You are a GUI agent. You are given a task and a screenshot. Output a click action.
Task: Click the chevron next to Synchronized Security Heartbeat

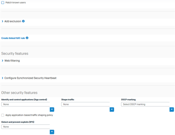3,78
